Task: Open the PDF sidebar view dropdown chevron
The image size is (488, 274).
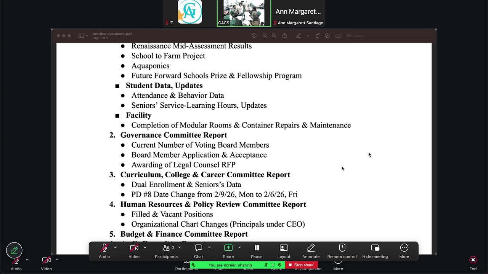Action: point(87,36)
